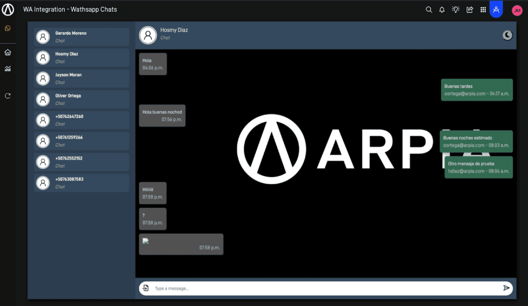Click the 'Hola buenas noched' message
Screen dimensions: 528x306
(162, 116)
